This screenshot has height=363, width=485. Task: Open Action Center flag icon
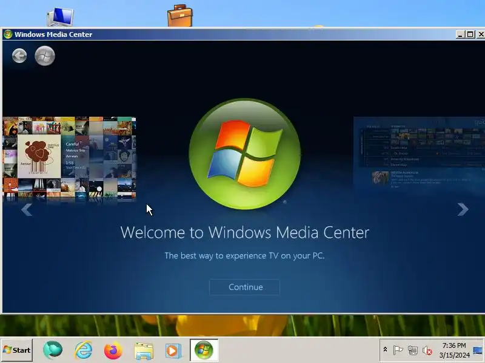[398, 350]
